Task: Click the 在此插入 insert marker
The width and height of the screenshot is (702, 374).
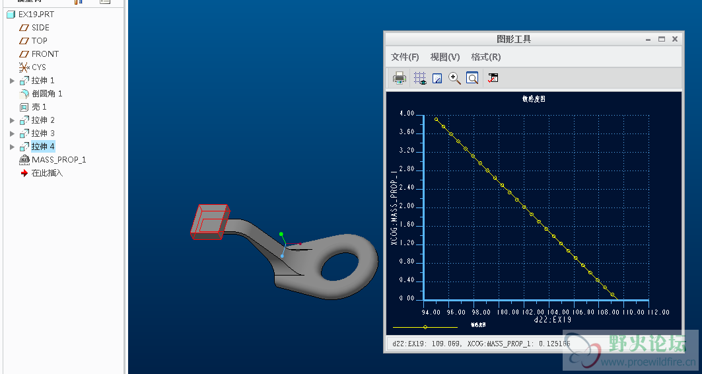Action: [x=47, y=173]
